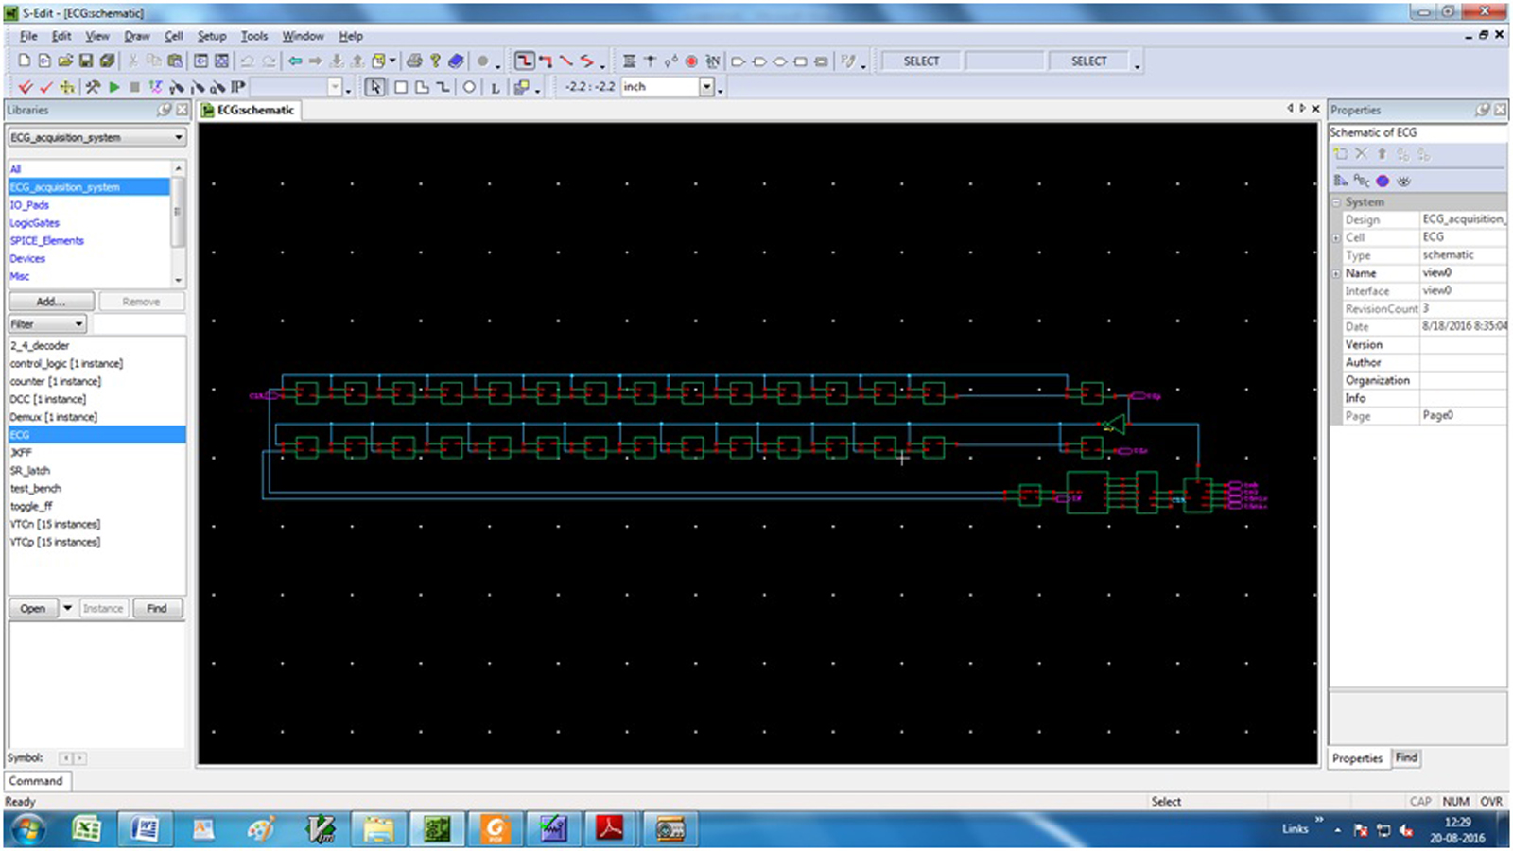
Task: Open Adobe Reader from the taskbar
Action: (x=611, y=829)
